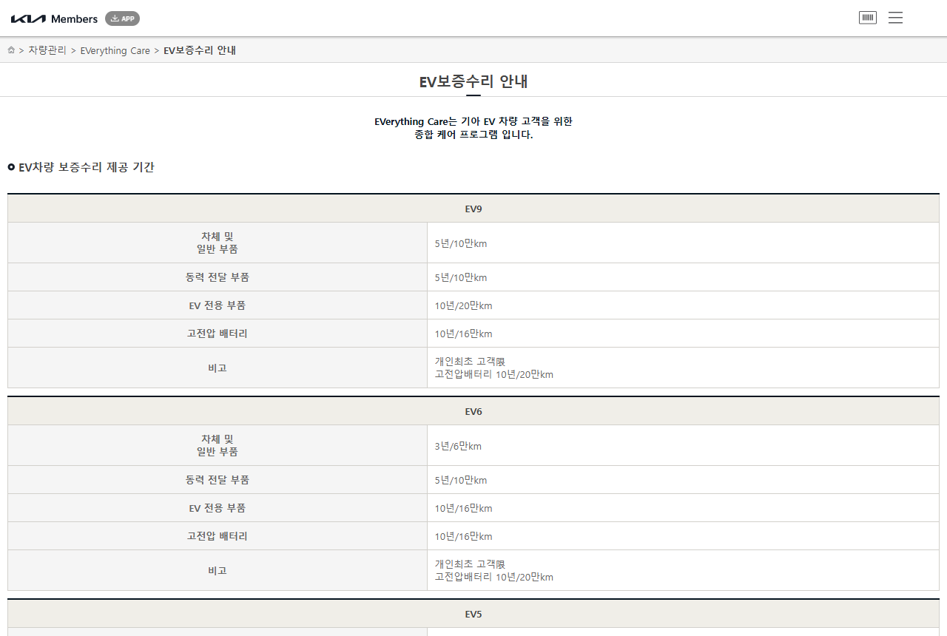Click 고전압 배터리 label in EV6 table
The width and height of the screenshot is (947, 636).
coord(218,536)
